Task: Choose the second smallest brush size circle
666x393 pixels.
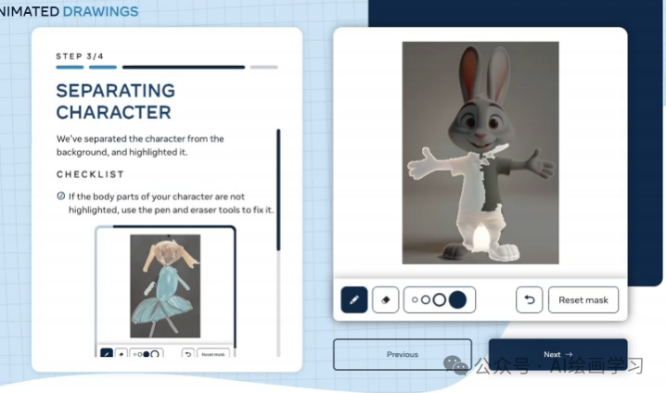Action: 425,300
